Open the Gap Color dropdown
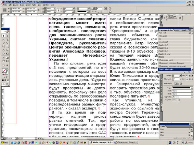Viewport: 194px width, 145px height. coord(192,97)
